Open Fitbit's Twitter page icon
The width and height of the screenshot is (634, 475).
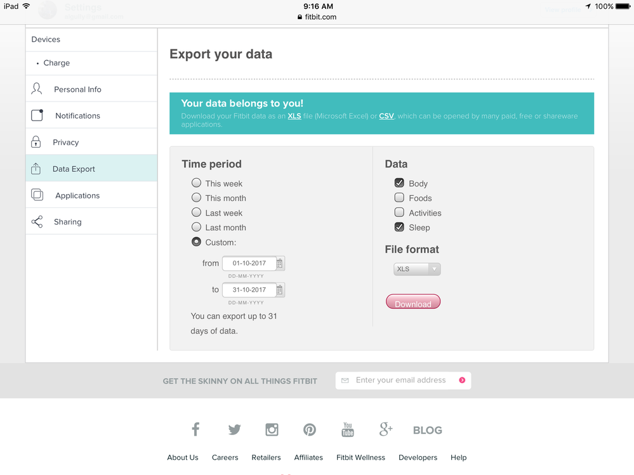(234, 429)
